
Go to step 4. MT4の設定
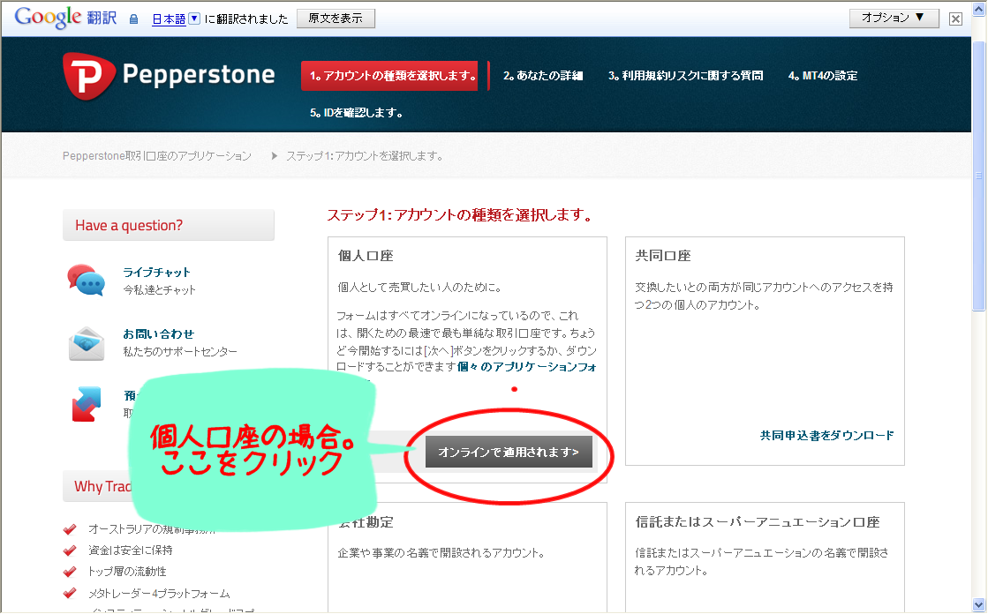click(823, 76)
